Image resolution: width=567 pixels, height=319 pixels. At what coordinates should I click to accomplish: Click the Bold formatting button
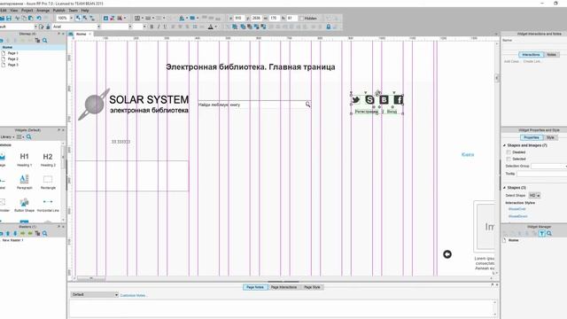[151, 27]
